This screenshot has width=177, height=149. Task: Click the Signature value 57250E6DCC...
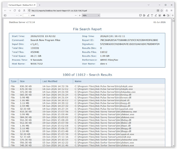130,44
